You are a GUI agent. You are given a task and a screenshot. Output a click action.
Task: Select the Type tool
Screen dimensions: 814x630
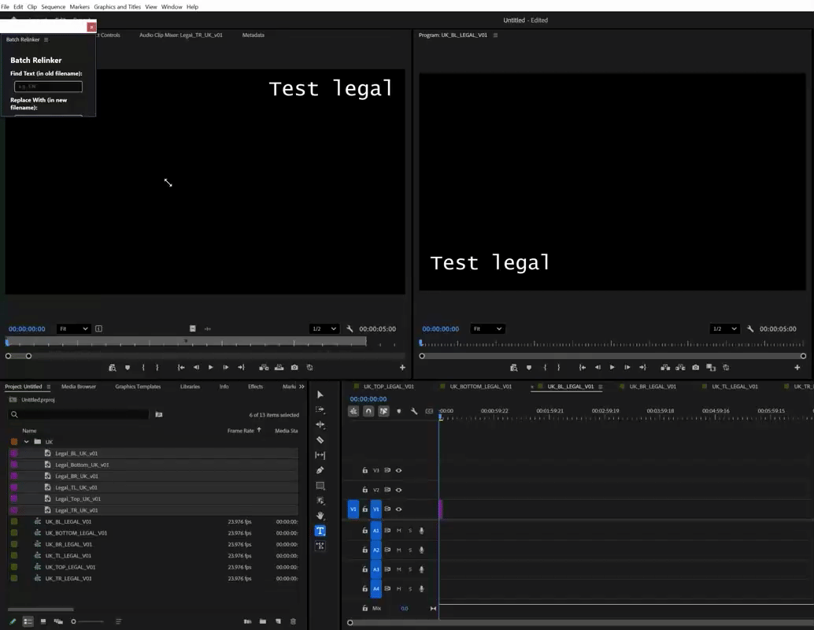click(x=320, y=531)
